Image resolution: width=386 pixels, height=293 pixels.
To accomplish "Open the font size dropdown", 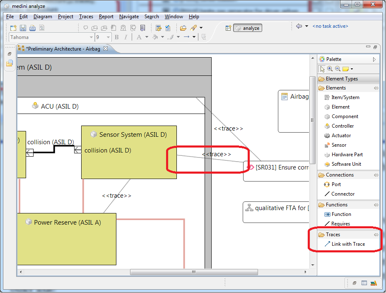I will pos(109,37).
